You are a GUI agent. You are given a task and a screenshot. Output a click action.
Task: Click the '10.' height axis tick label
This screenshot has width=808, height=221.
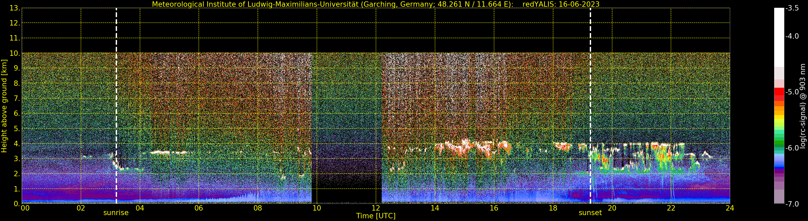pyautogui.click(x=15, y=53)
